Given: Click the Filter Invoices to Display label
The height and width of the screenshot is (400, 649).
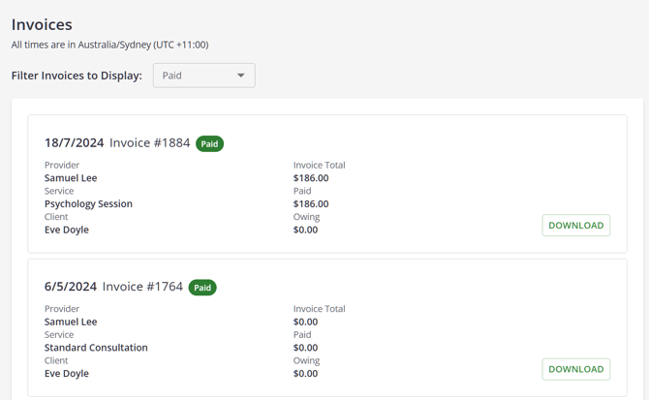Looking at the screenshot, I should click(x=77, y=76).
